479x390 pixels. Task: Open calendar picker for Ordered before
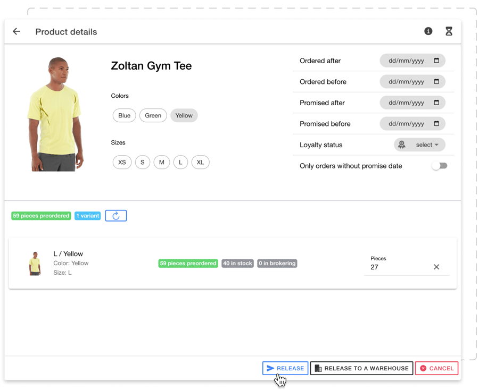[436, 81]
